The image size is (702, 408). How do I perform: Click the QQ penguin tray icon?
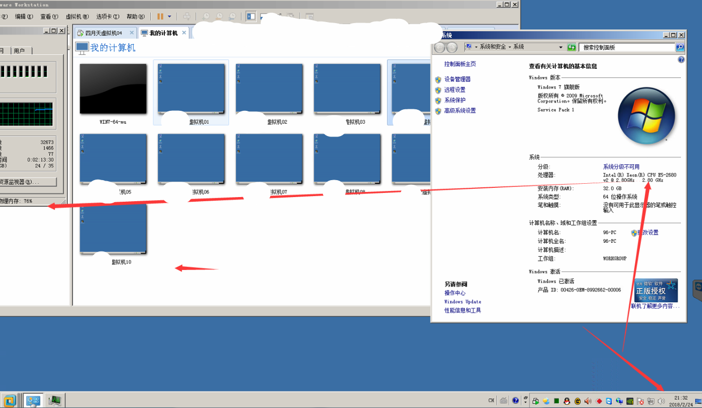(x=567, y=401)
